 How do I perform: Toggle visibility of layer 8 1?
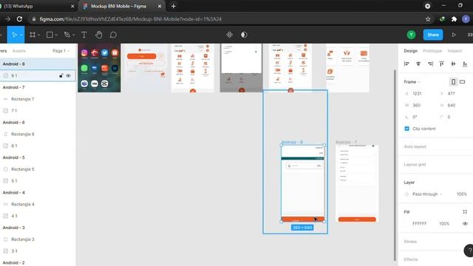pos(69,75)
